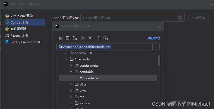Expand the adams2020 folder chevron

(x=66, y=53)
